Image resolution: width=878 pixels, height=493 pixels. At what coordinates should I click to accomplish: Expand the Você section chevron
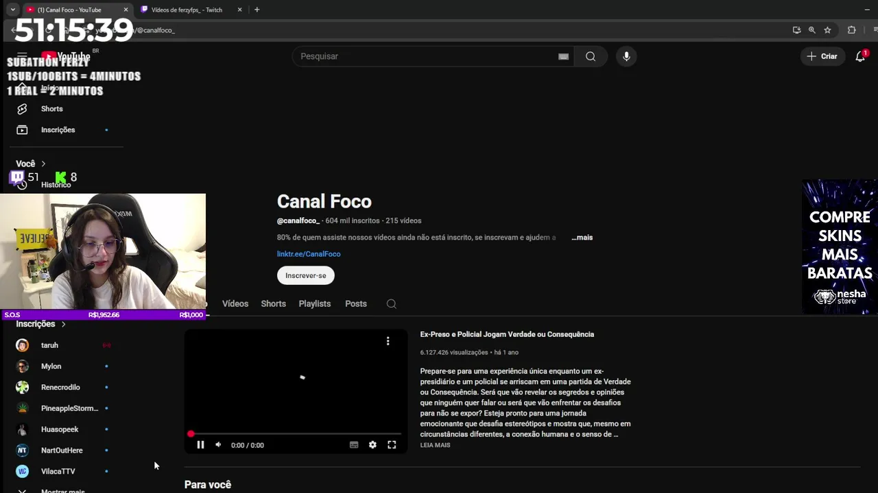43,164
